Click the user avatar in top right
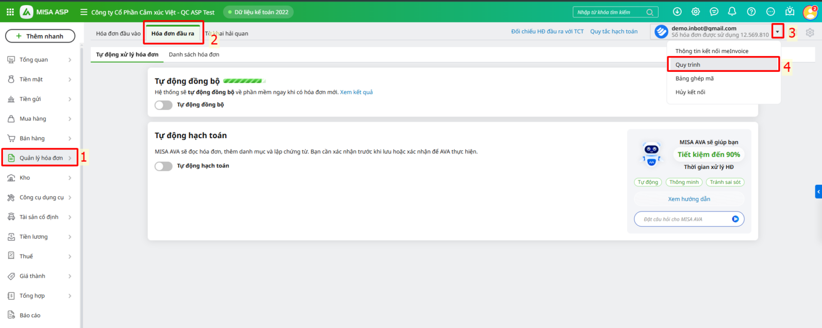 click(x=810, y=12)
